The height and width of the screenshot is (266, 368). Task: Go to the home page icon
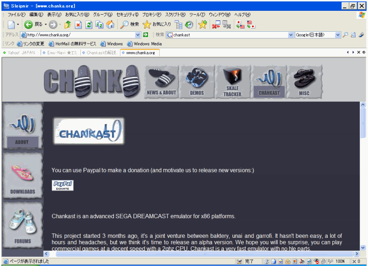[x=110, y=25]
